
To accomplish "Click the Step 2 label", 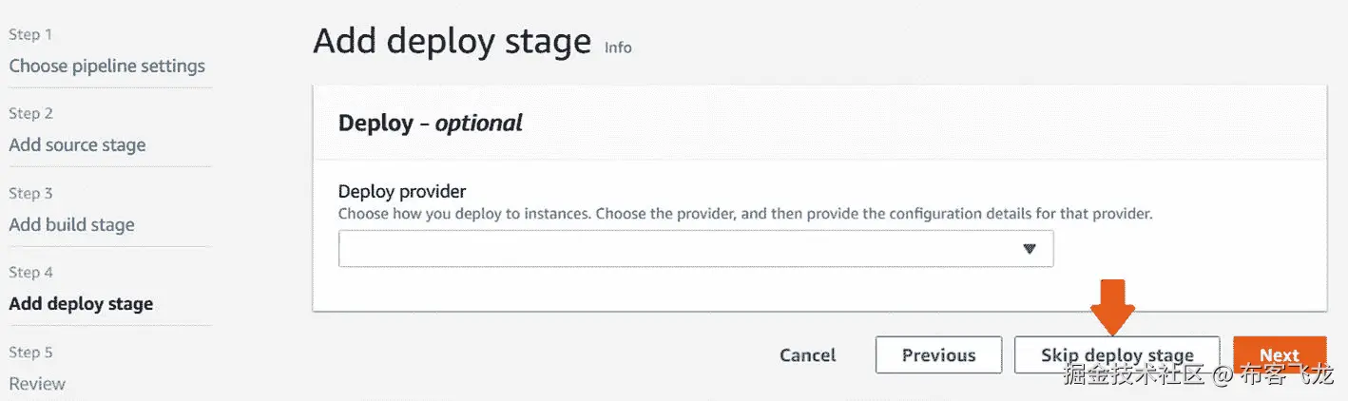I will pos(30,114).
